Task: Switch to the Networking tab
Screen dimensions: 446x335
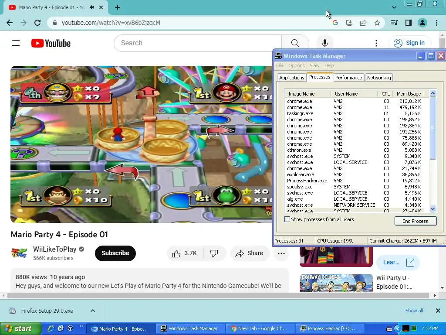Action: pyautogui.click(x=379, y=78)
